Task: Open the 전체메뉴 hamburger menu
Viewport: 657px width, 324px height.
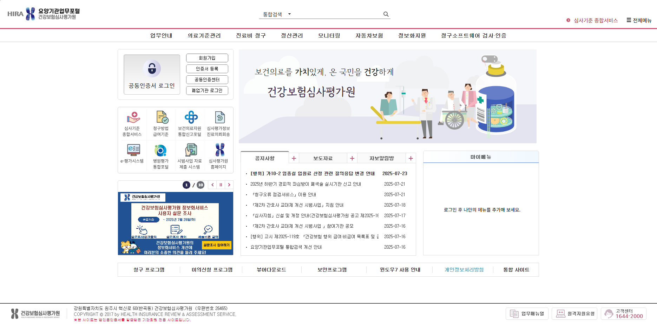Action: (639, 20)
